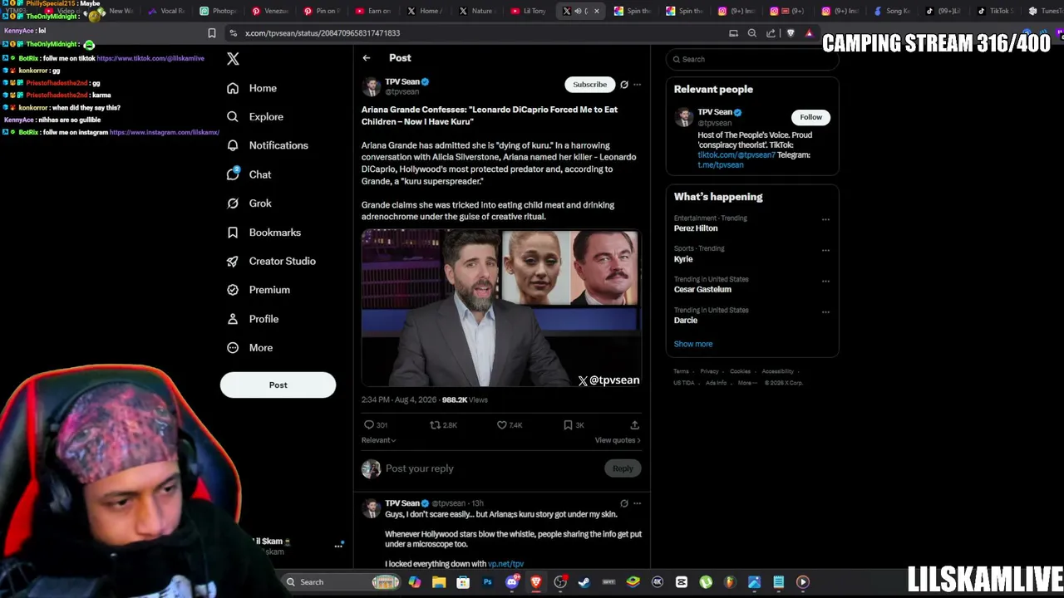Open the tiktok.com/@tpvsean7 link
The image size is (1064, 598).
[x=736, y=155]
